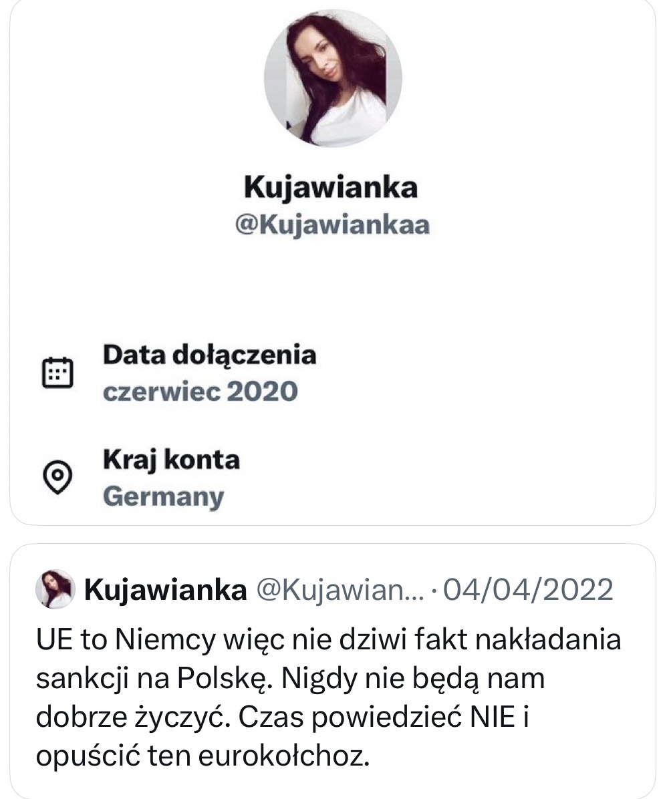Select the "Kraj konta" label
Screen dimensions: 663x799
click(171, 460)
